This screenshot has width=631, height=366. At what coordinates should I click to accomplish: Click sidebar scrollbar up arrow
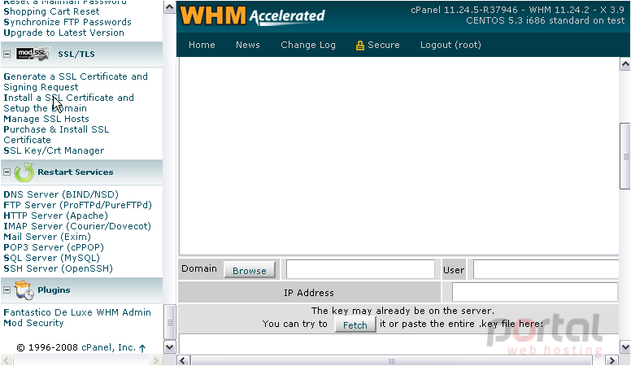click(169, 7)
